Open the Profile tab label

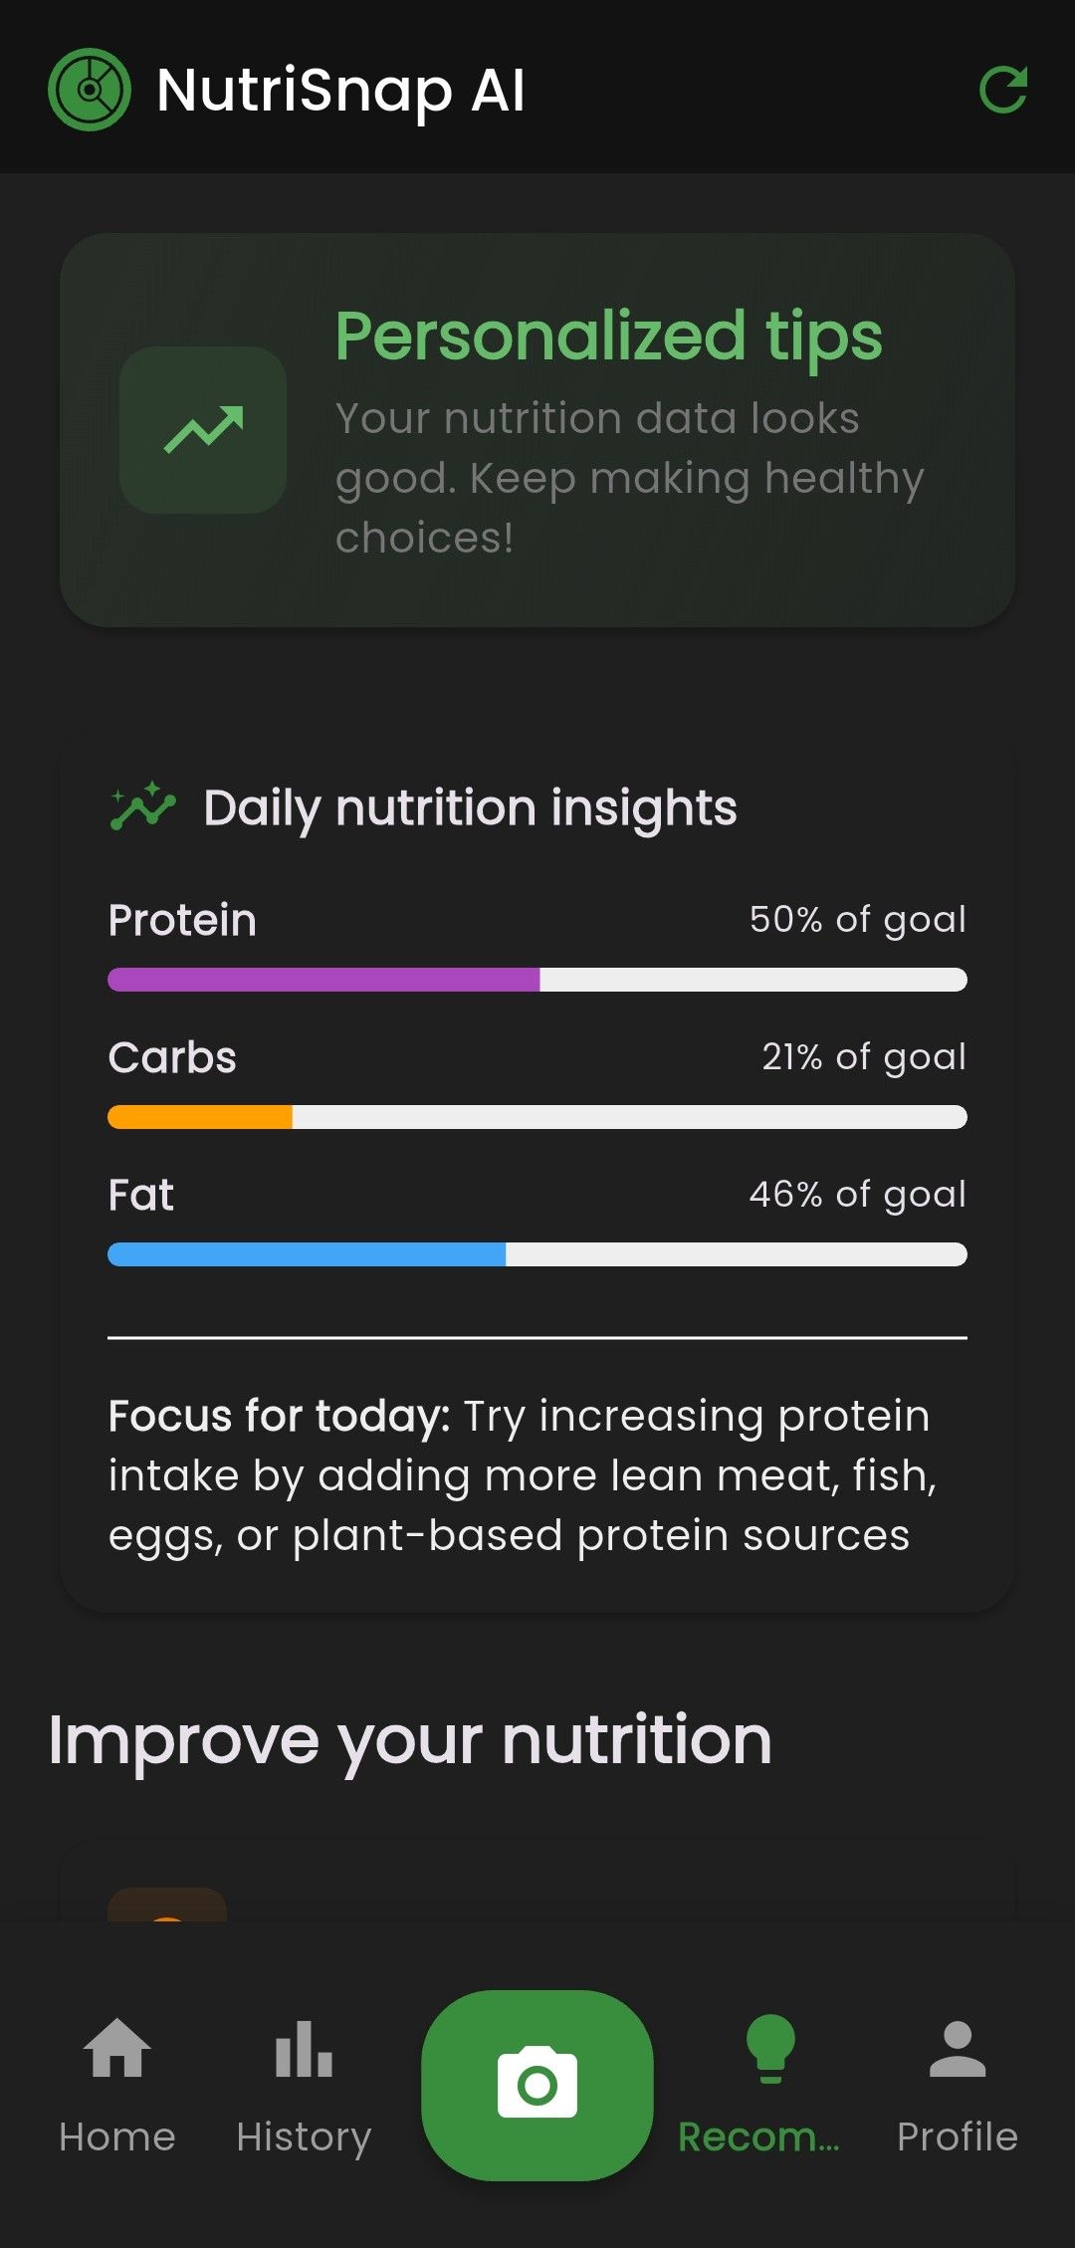(x=957, y=2136)
